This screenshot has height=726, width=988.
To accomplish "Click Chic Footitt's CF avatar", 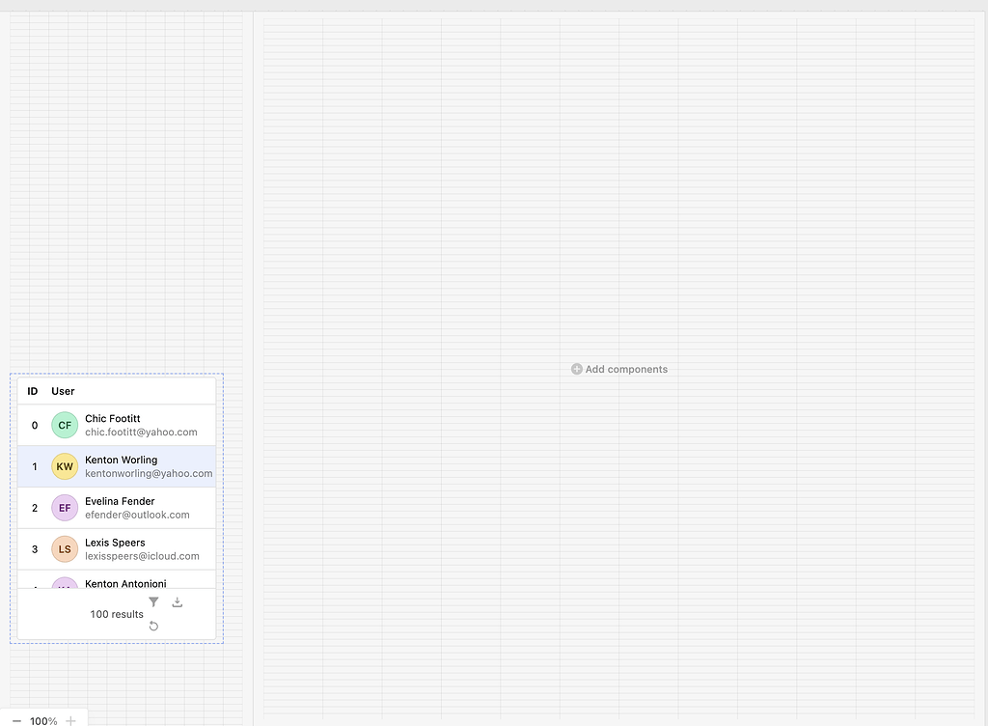I will click(x=64, y=425).
